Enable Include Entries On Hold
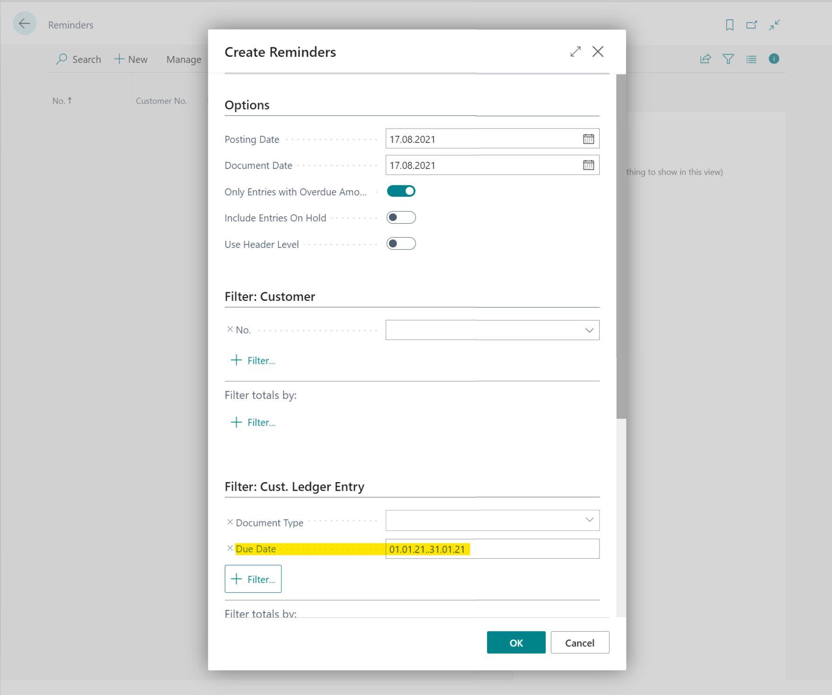 coord(400,217)
